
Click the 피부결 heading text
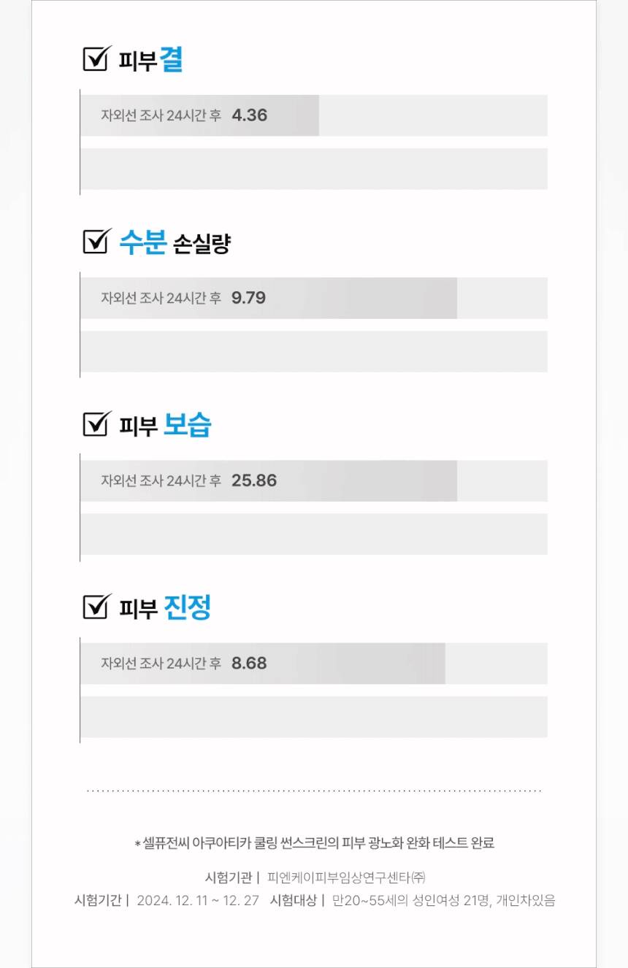click(x=150, y=61)
